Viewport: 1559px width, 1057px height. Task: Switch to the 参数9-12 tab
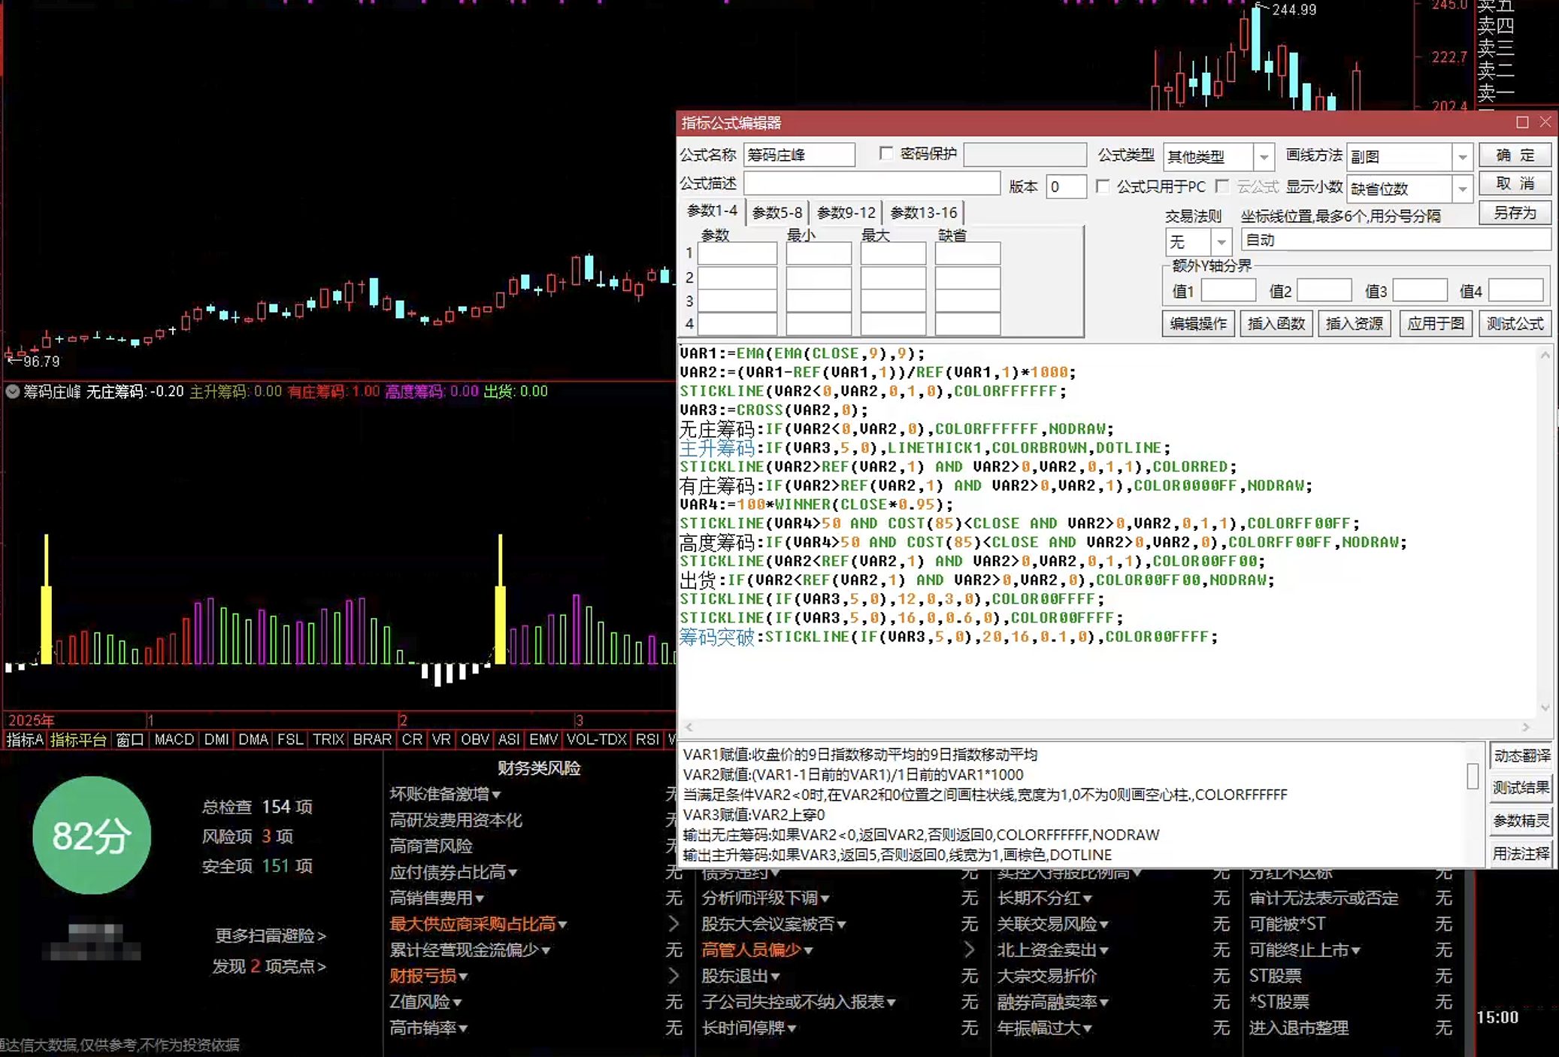(846, 213)
